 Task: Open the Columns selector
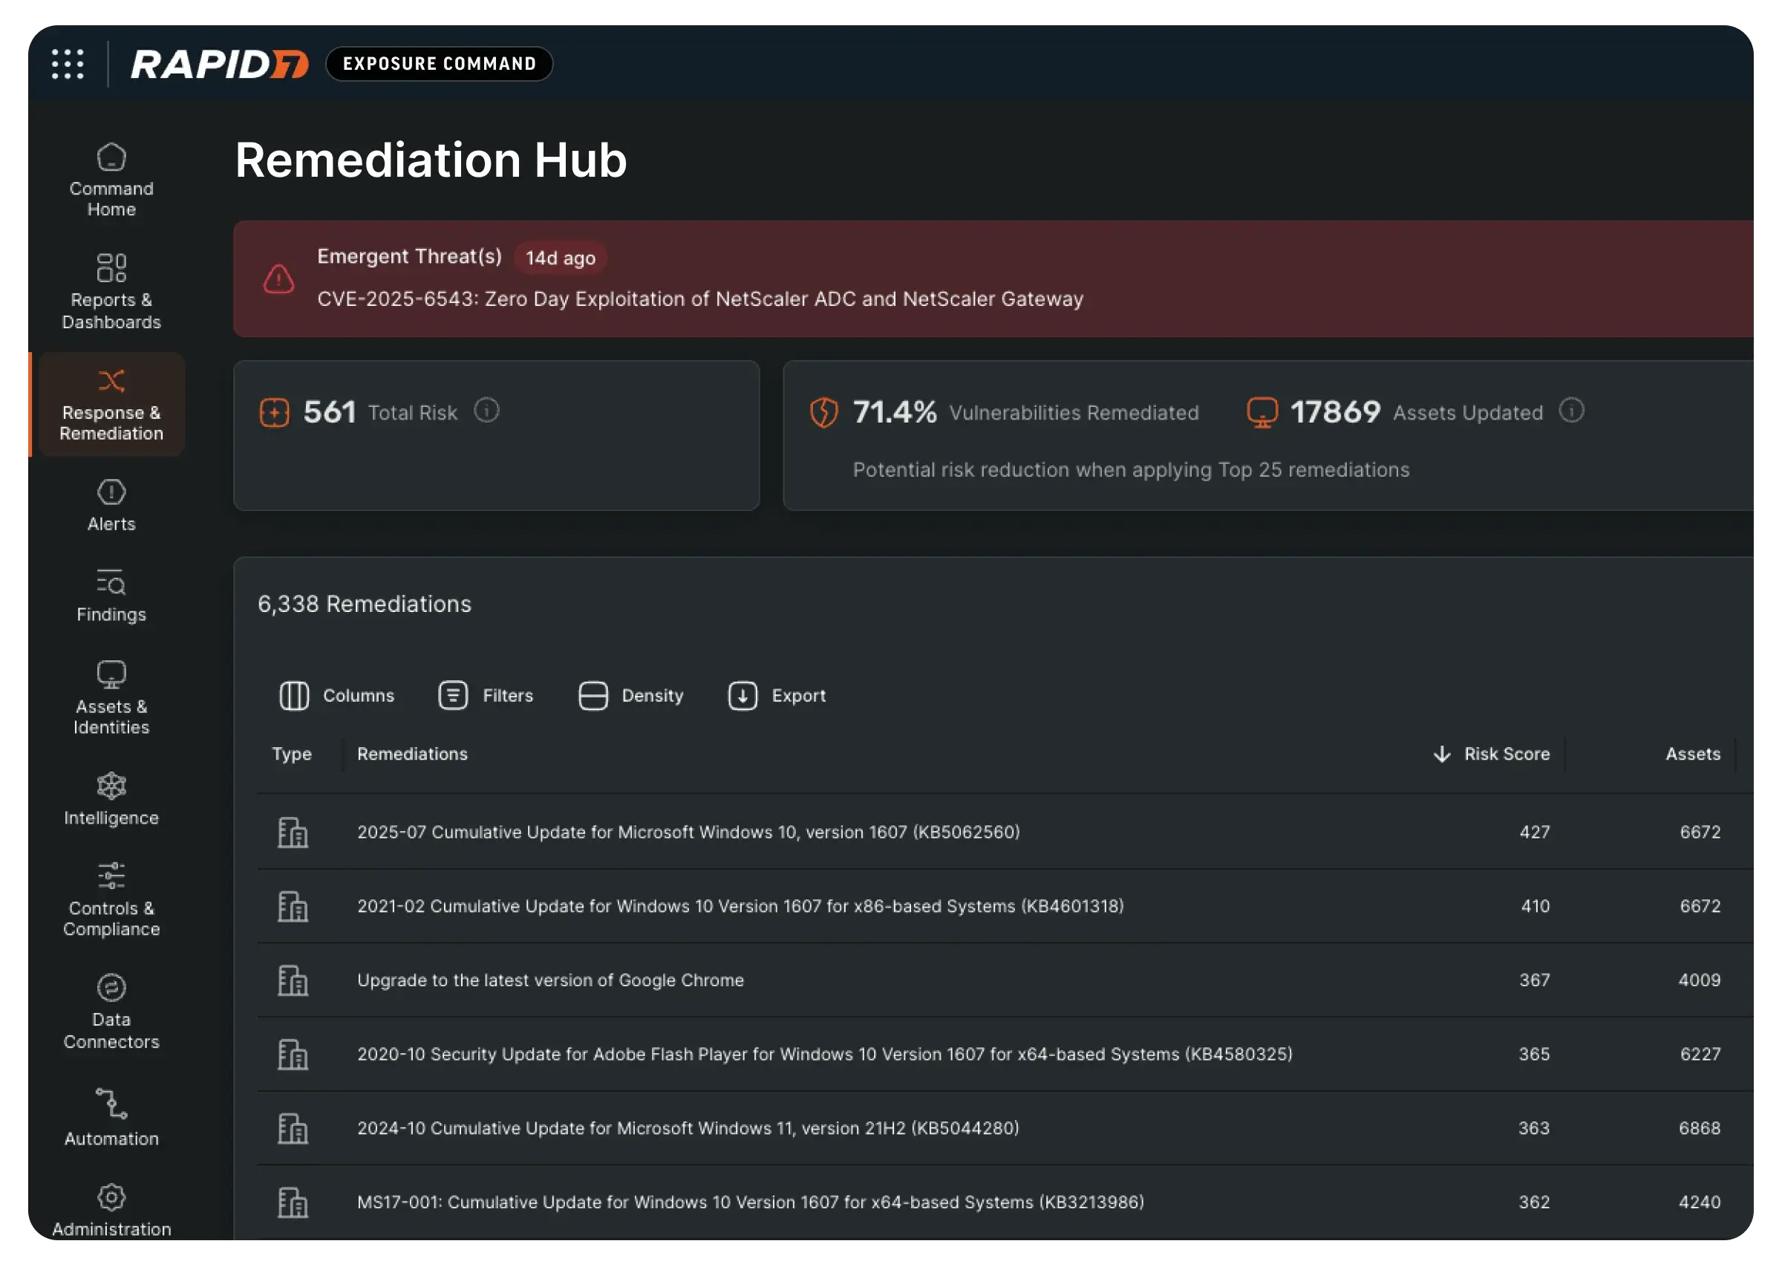tap(337, 696)
